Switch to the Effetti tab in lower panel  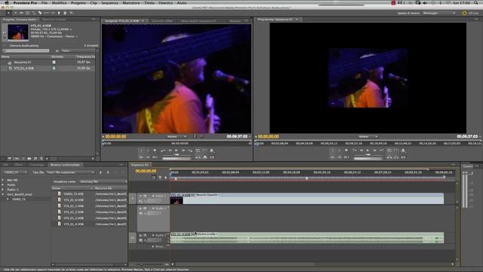tap(18, 165)
